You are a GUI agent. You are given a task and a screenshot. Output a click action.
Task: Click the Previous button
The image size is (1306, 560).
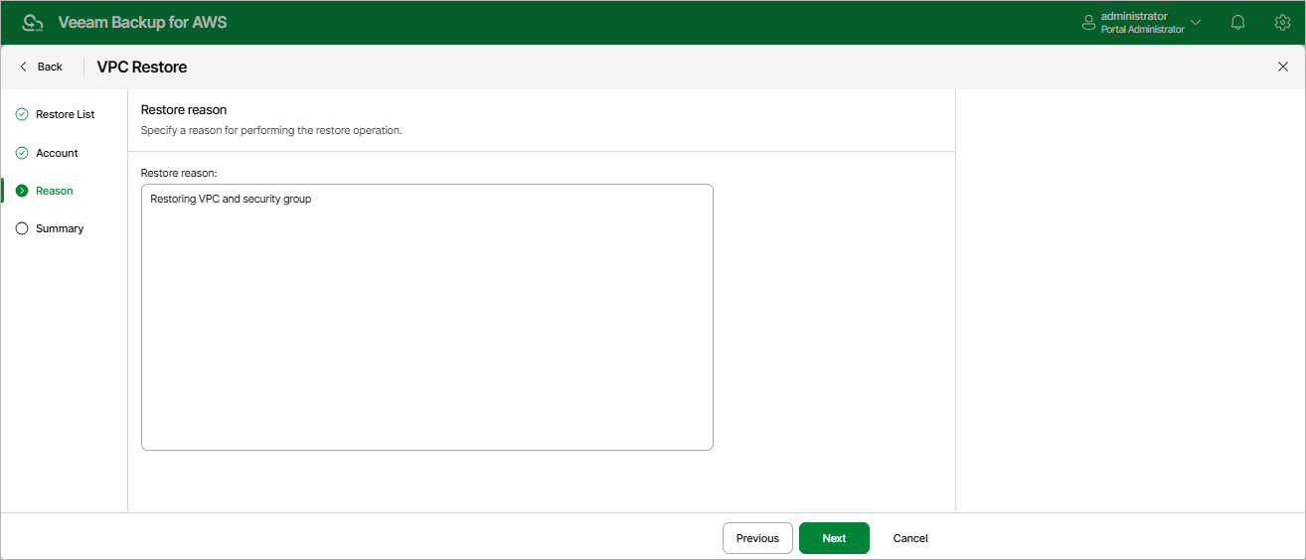(x=757, y=538)
